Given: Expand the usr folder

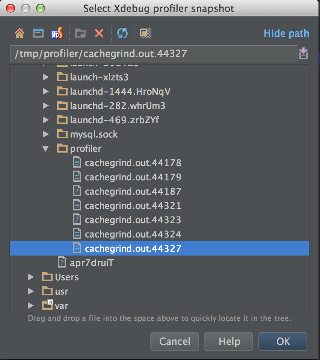Looking at the screenshot, I should pyautogui.click(x=31, y=291).
